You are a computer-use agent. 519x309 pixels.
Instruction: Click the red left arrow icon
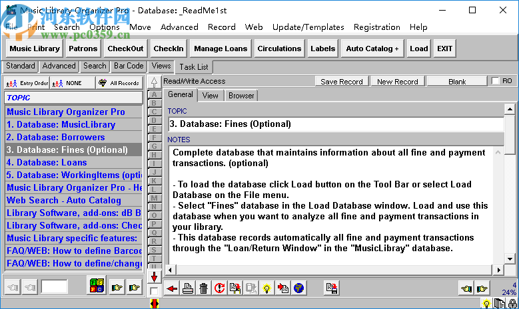173,288
